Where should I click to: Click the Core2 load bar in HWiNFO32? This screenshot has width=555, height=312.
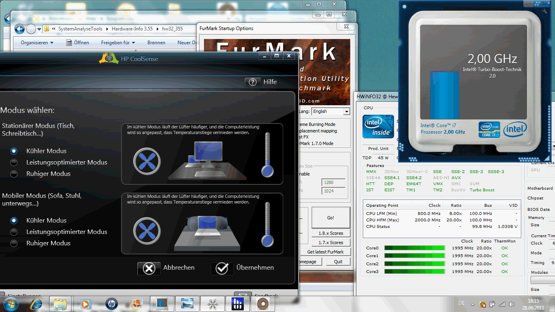(x=414, y=264)
